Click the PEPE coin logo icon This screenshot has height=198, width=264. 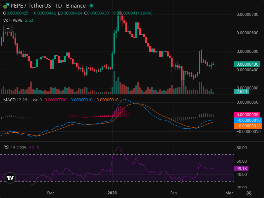[6, 6]
